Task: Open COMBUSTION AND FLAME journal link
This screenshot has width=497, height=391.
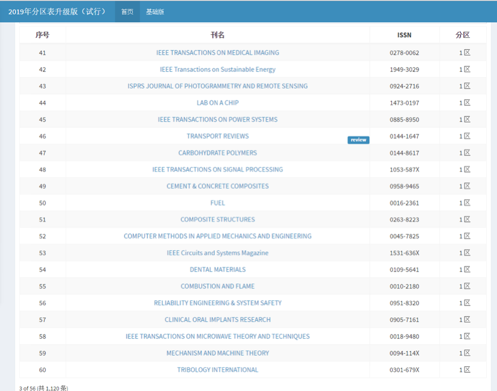Action: (217, 287)
